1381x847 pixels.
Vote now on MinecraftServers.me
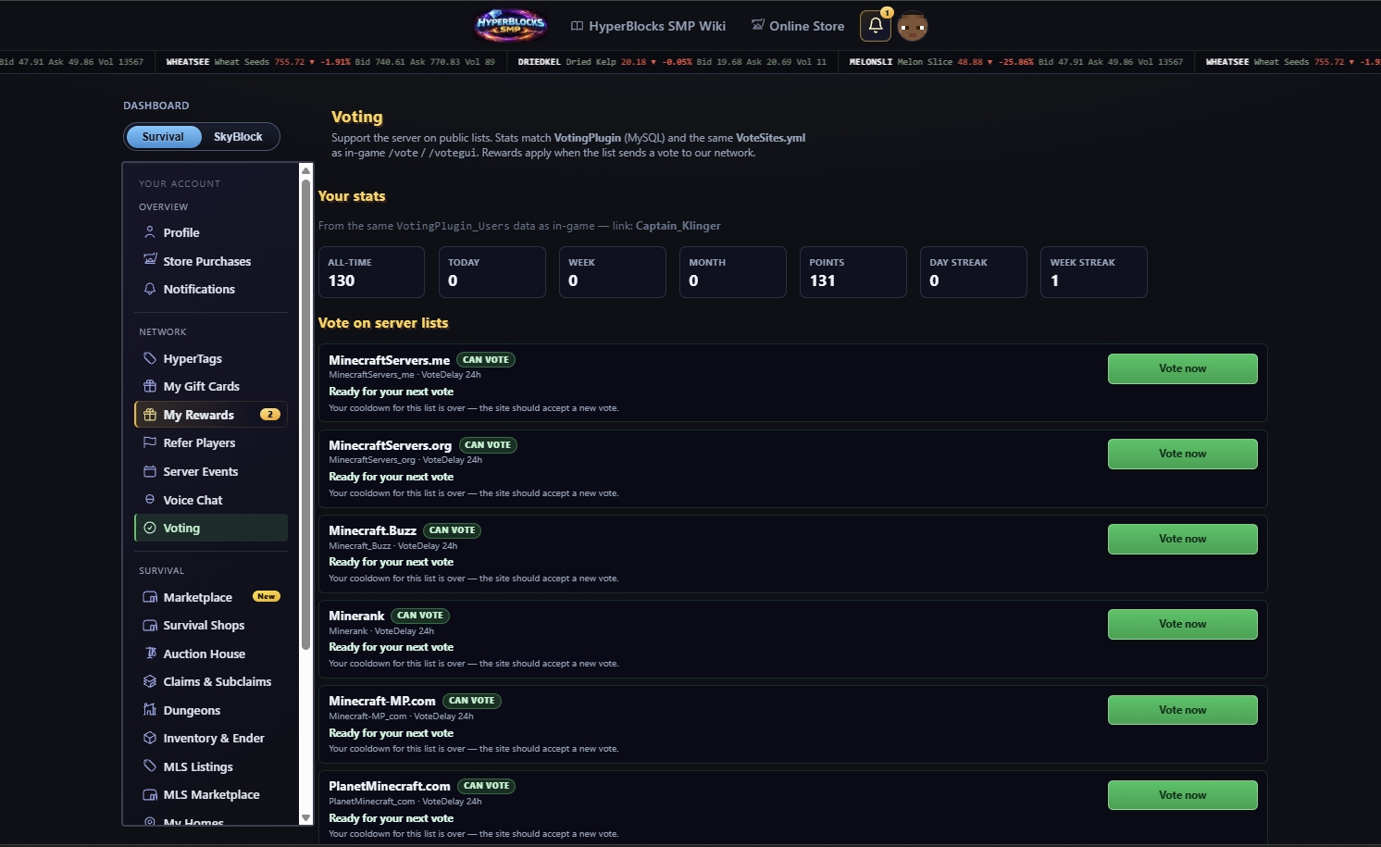click(1182, 368)
